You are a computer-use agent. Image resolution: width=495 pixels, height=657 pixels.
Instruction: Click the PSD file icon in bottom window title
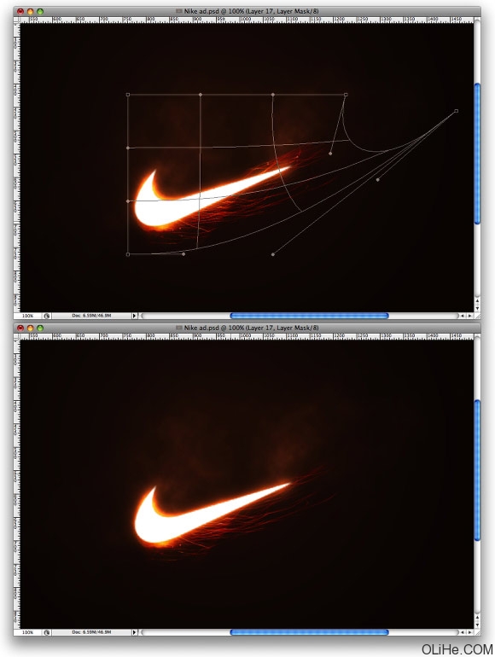point(179,328)
